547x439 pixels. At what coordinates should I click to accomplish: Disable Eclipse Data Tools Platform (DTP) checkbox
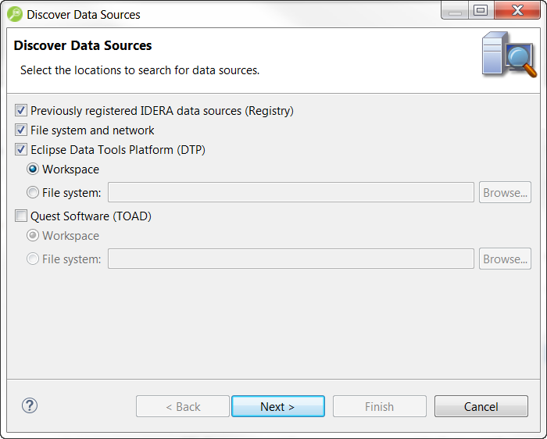[x=21, y=150]
